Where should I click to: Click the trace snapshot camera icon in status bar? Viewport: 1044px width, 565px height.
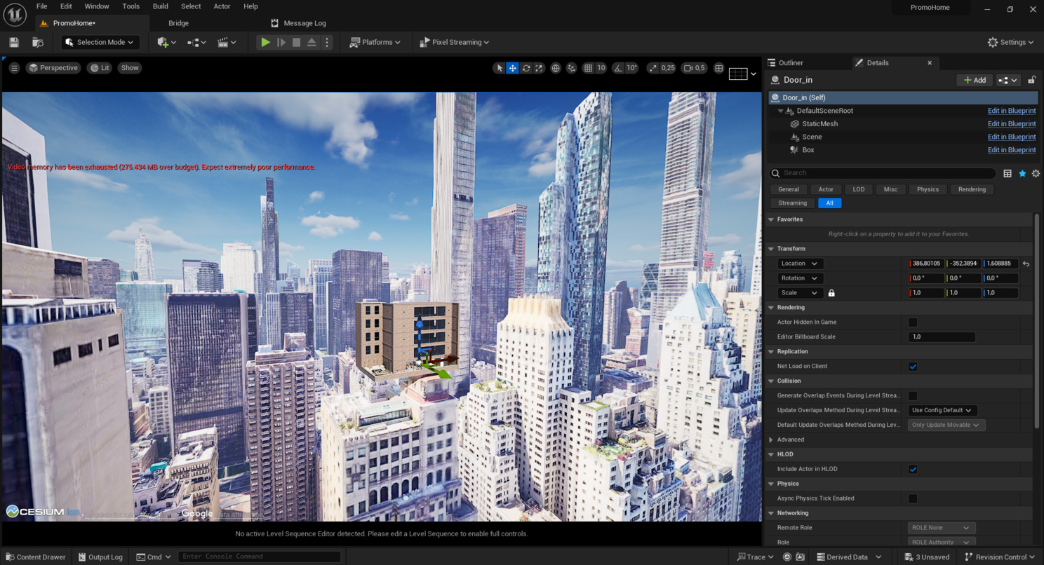click(801, 557)
